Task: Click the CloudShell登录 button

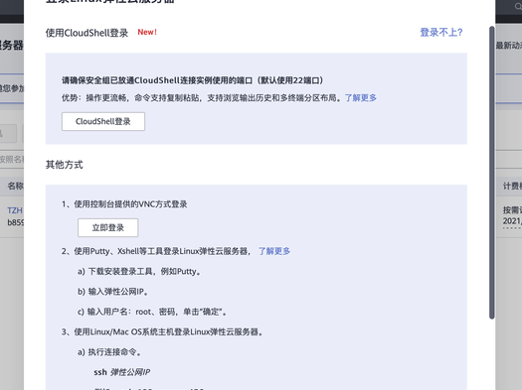Action: (x=103, y=122)
